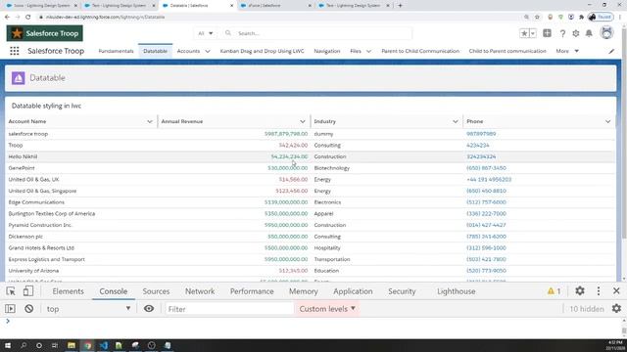Viewport: 627px width, 352px height.
Task: Bookmark the page with the star icon
Action: (x=537, y=18)
